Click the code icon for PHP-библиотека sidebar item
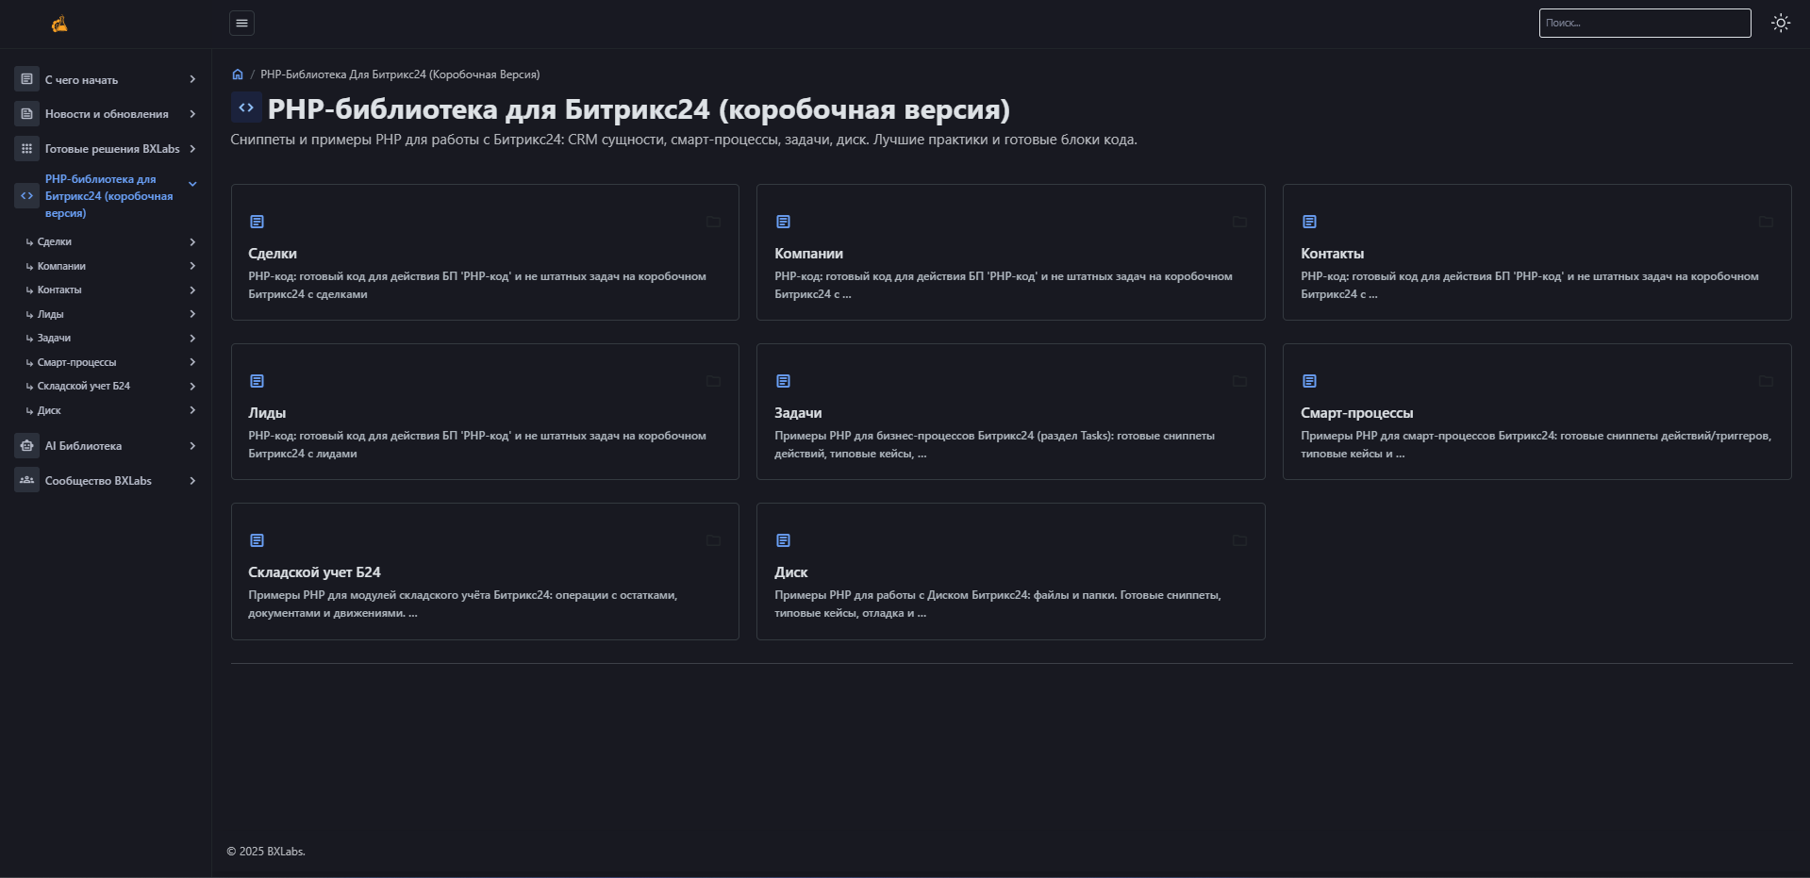The width and height of the screenshot is (1810, 878). point(26,195)
